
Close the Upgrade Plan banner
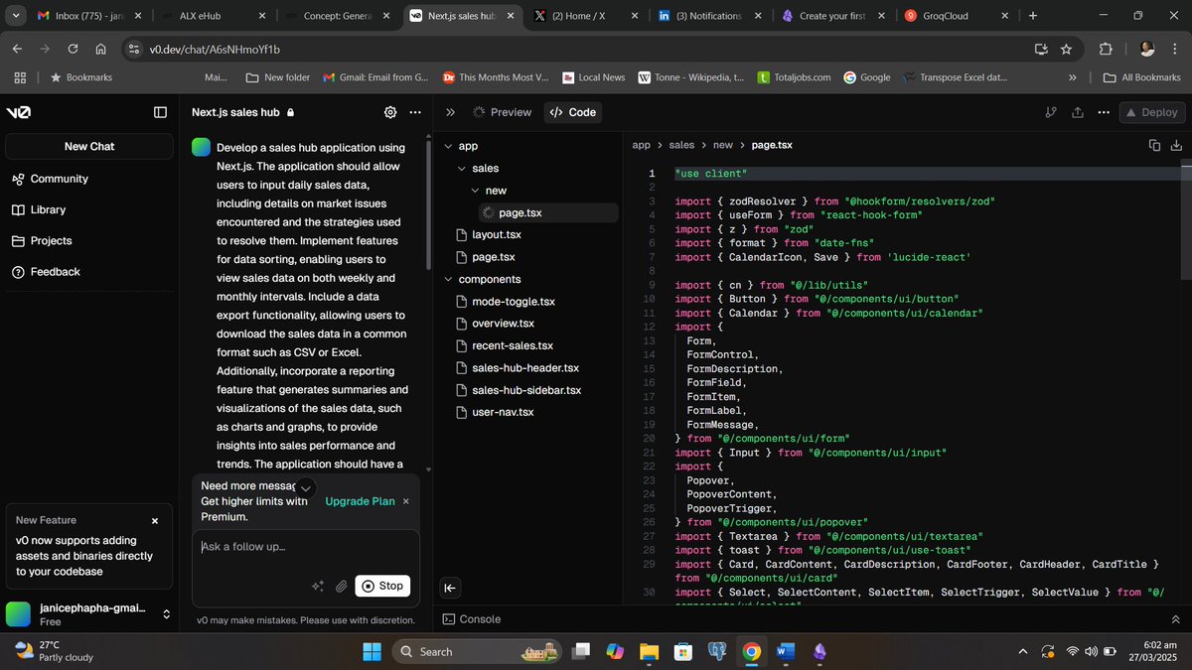coord(405,501)
